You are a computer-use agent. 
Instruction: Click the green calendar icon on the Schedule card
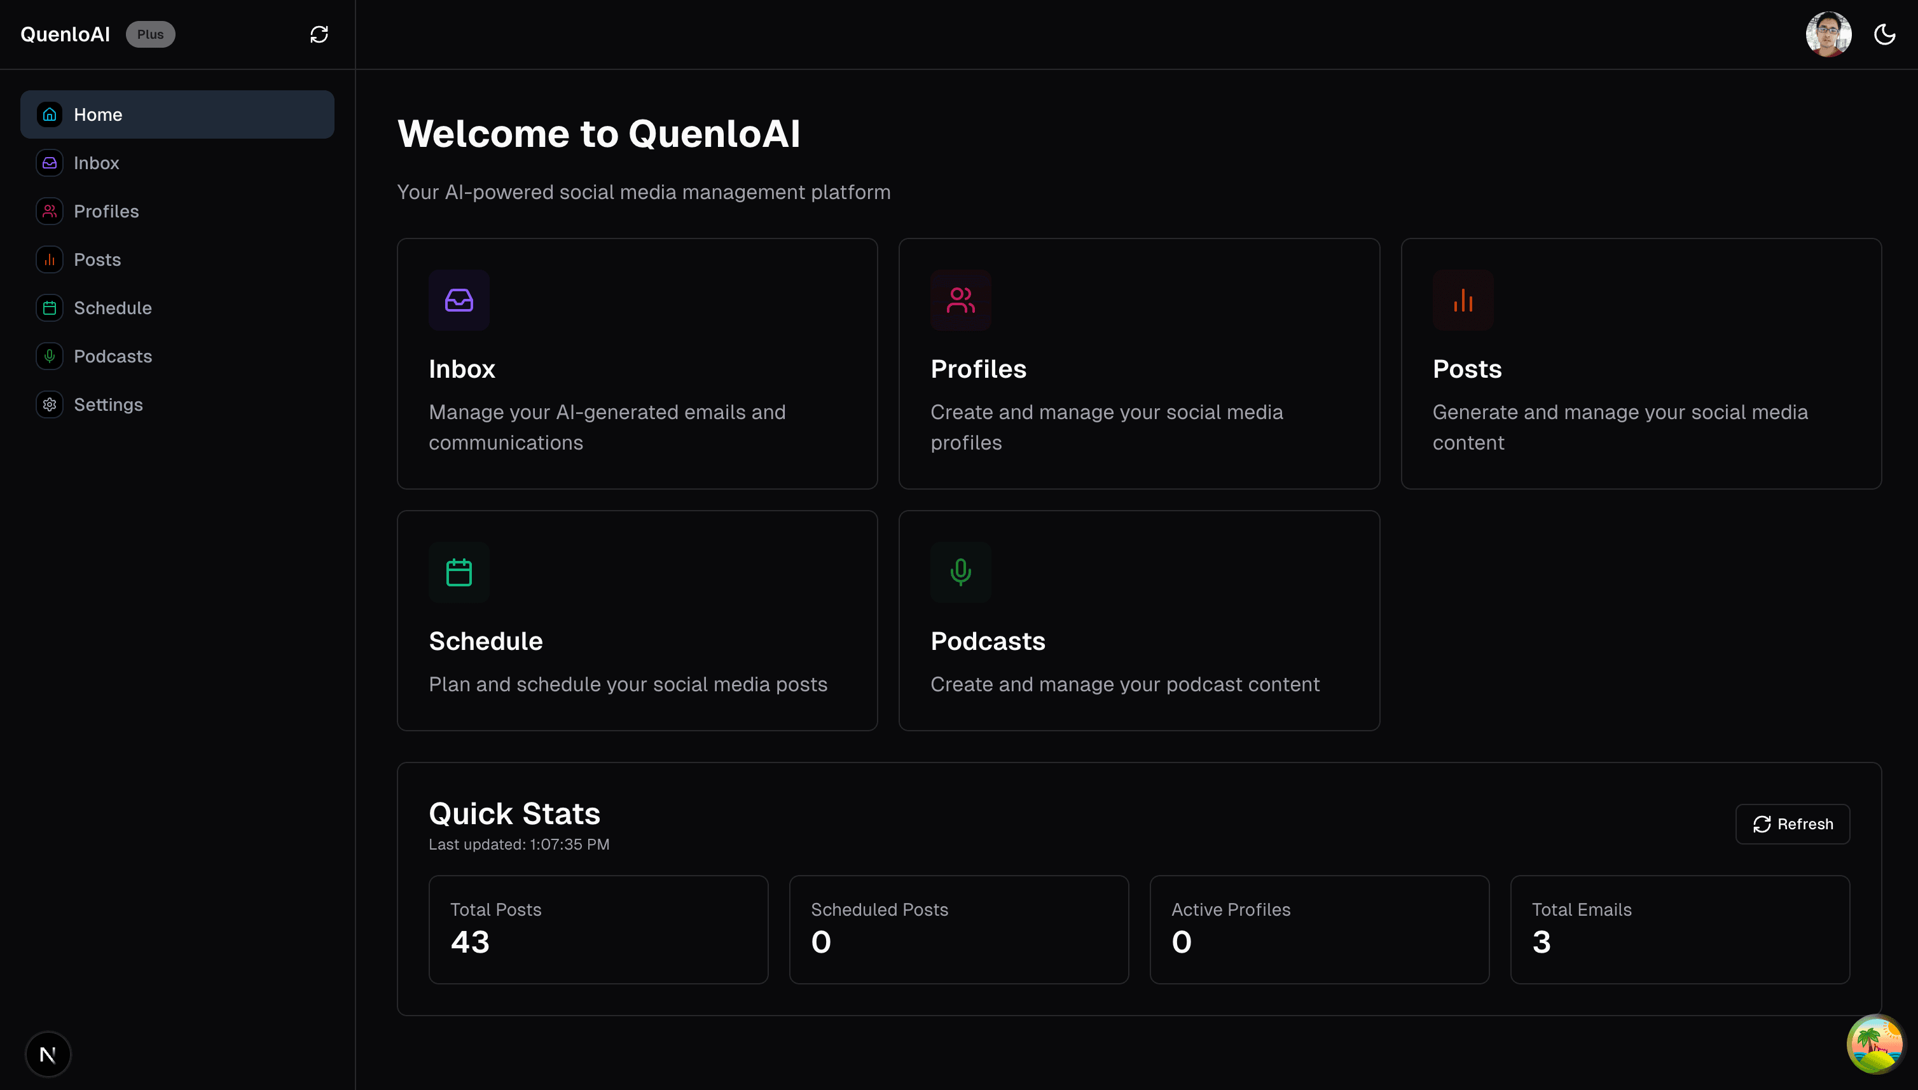pos(459,572)
